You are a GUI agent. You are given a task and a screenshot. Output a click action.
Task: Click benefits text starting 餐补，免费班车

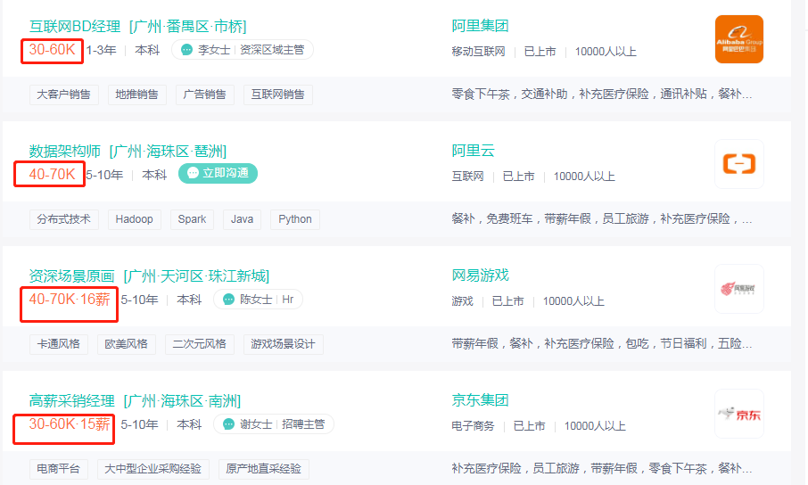[x=601, y=218]
